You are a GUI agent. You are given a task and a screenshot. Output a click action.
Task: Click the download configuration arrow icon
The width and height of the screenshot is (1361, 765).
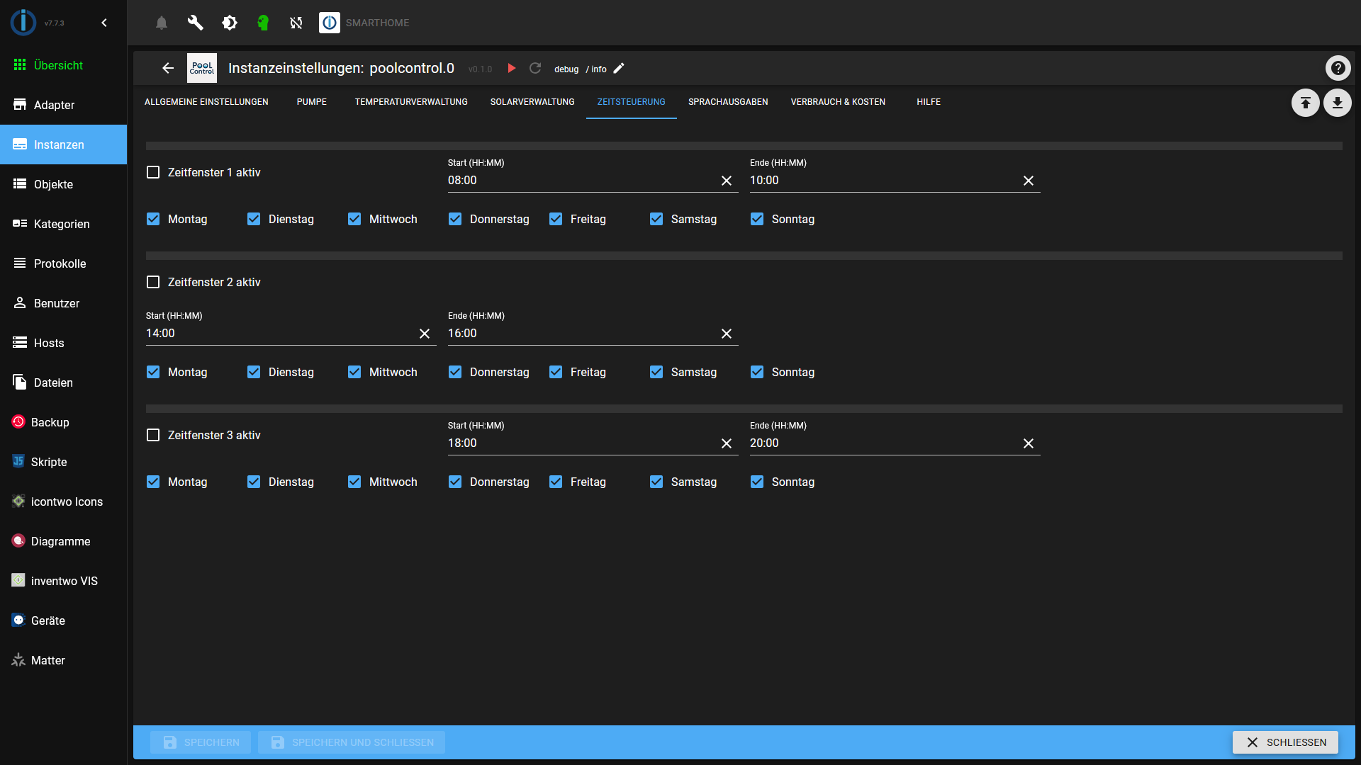(1337, 103)
